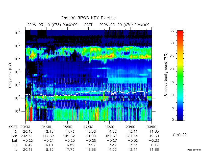Click the 10^4 frequency tick label

[17, 72]
